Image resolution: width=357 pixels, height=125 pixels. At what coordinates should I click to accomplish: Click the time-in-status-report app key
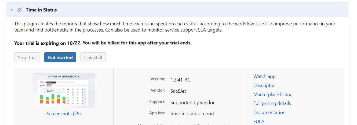coord(192,114)
